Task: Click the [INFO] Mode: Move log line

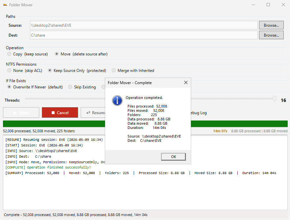Action: (x=55, y=162)
